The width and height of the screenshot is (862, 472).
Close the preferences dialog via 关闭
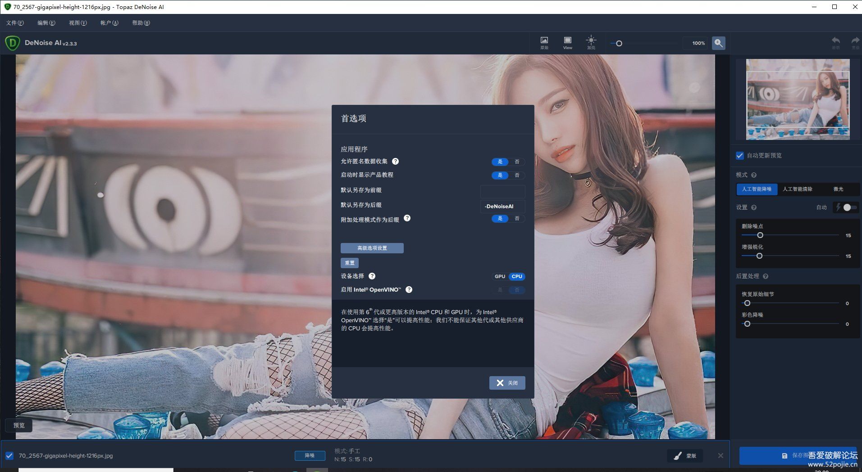[507, 383]
